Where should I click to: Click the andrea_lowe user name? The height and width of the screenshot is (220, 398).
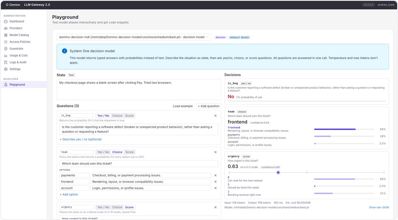[x=386, y=5]
